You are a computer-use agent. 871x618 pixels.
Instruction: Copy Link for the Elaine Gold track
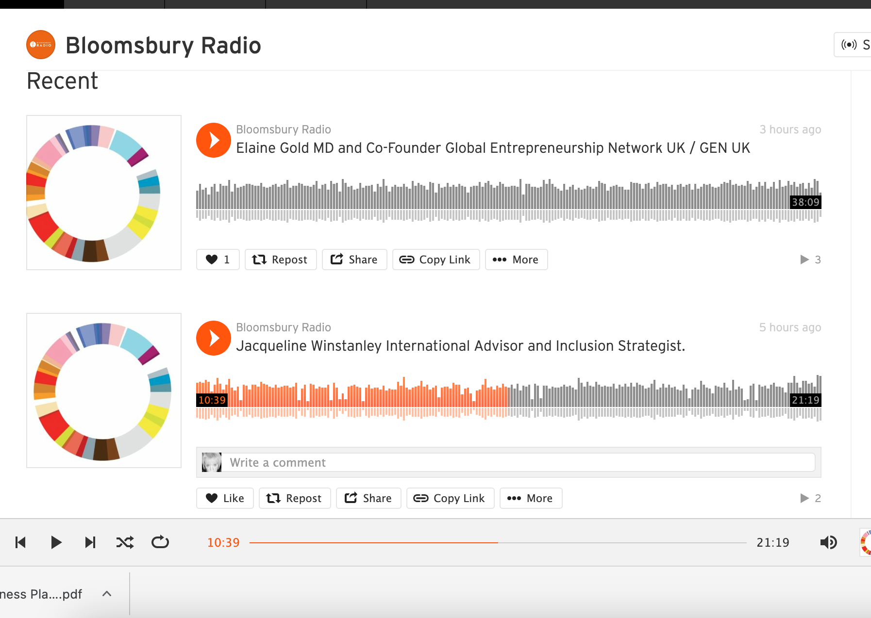436,260
